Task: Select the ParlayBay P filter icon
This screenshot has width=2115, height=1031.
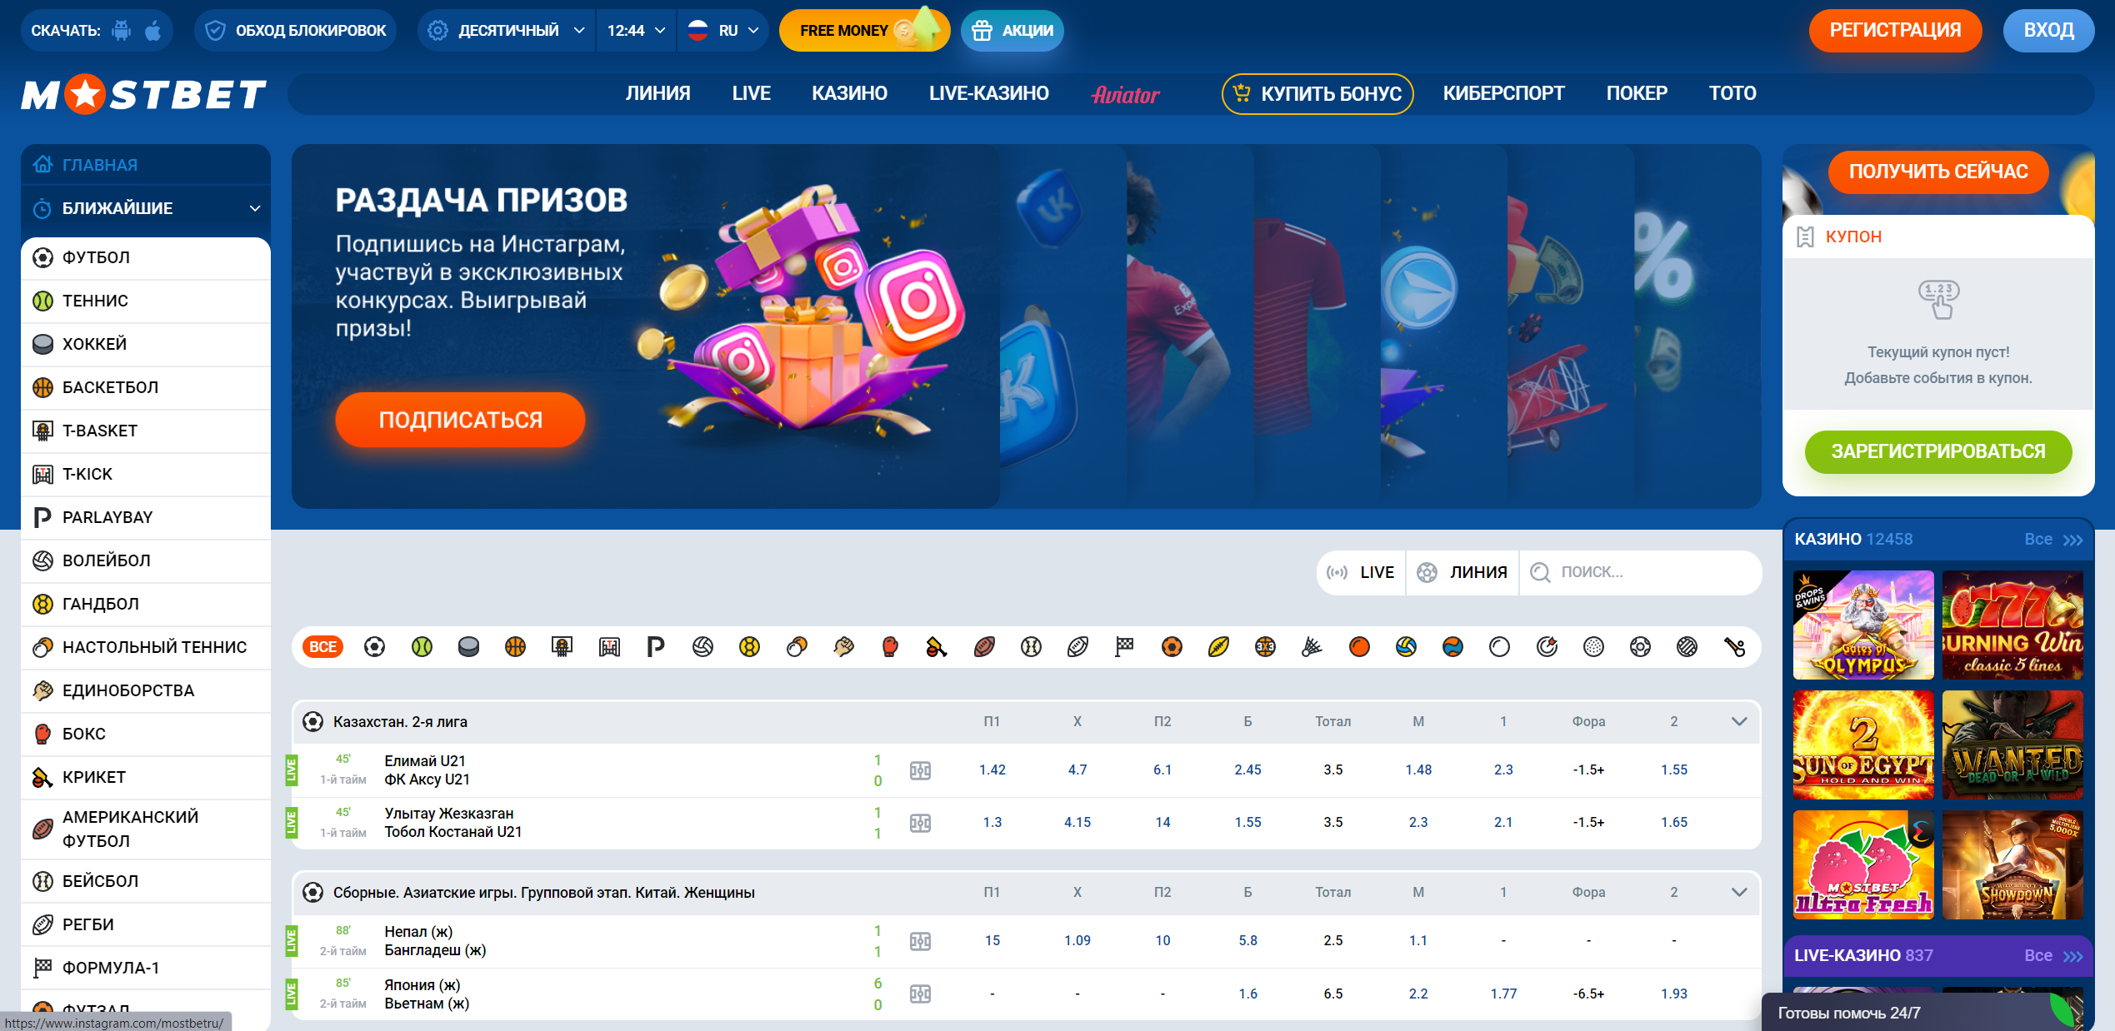Action: click(x=656, y=647)
